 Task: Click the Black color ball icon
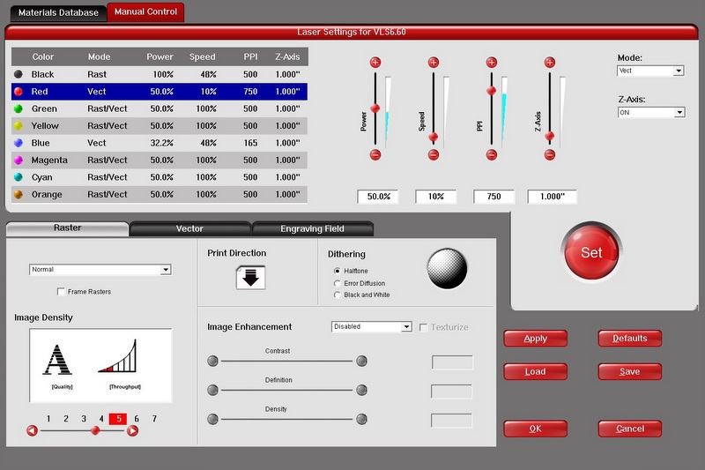18,74
